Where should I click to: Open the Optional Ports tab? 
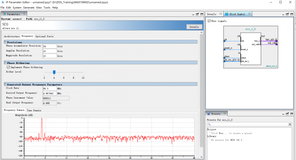(44, 36)
